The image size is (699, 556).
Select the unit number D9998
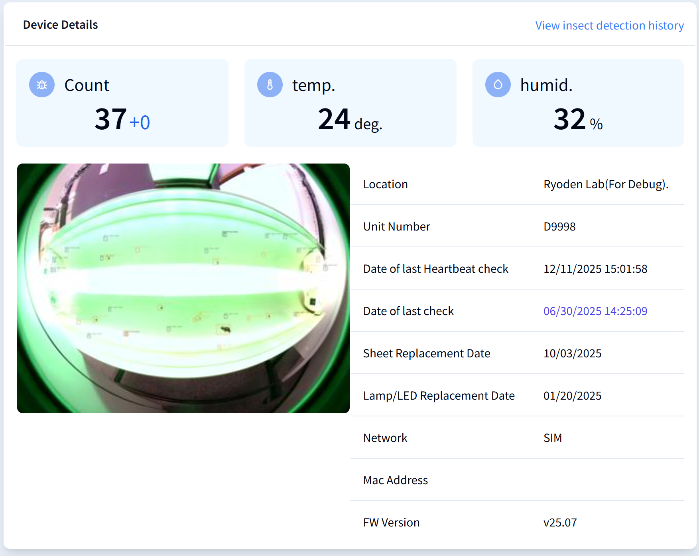559,227
